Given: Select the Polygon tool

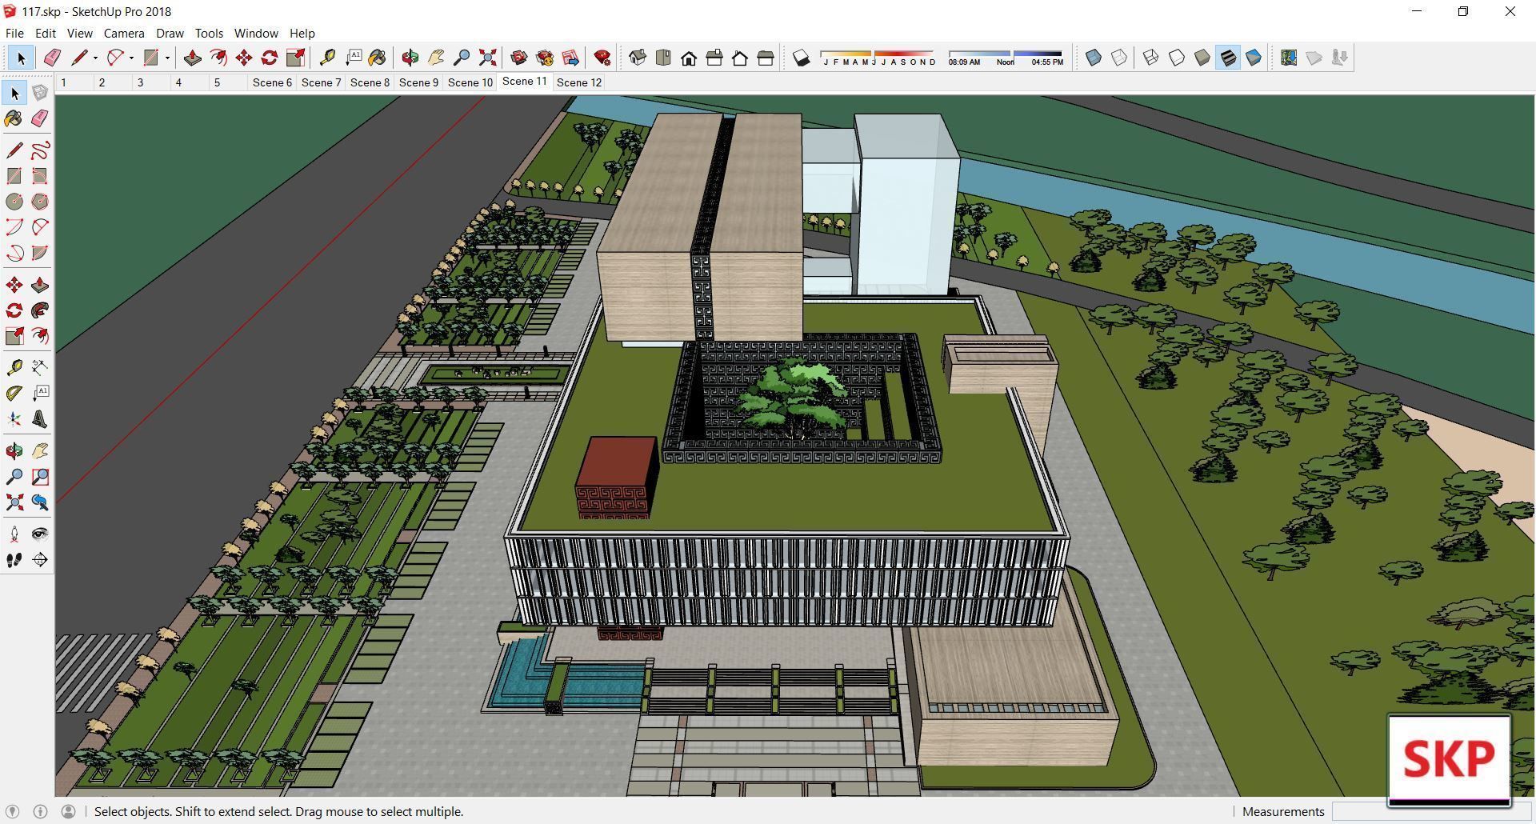Looking at the screenshot, I should (40, 202).
